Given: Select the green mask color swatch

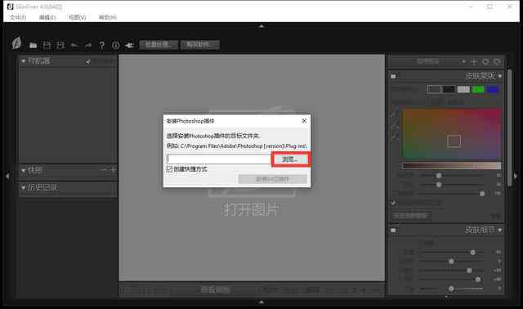Looking at the screenshot, I should coord(478,89).
